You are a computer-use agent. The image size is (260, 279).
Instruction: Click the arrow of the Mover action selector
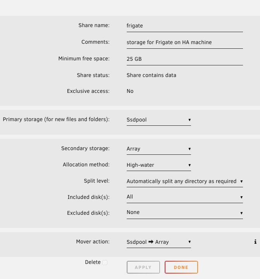[x=189, y=242]
